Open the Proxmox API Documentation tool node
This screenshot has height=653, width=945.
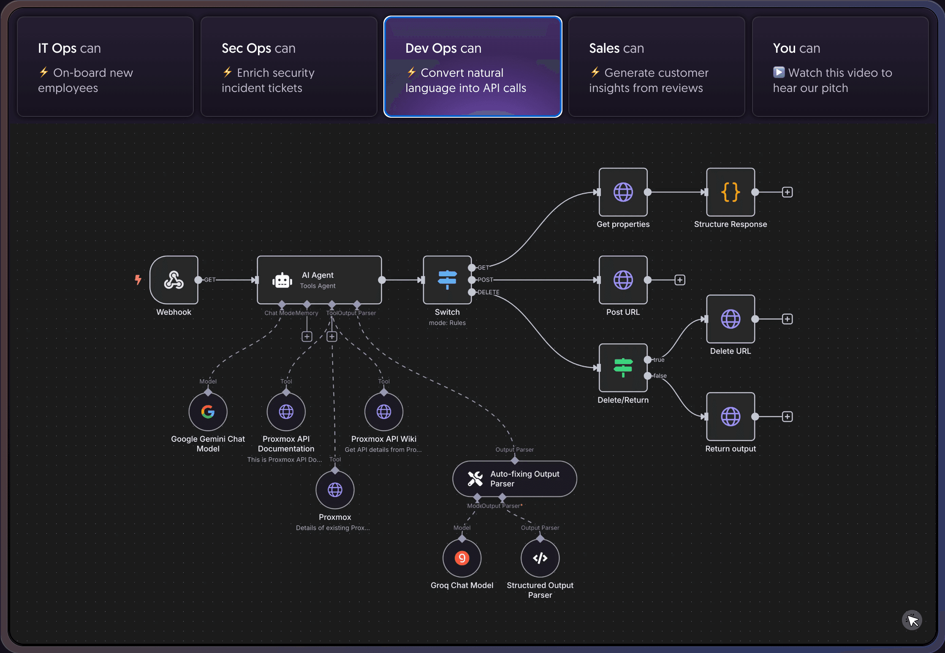point(286,412)
